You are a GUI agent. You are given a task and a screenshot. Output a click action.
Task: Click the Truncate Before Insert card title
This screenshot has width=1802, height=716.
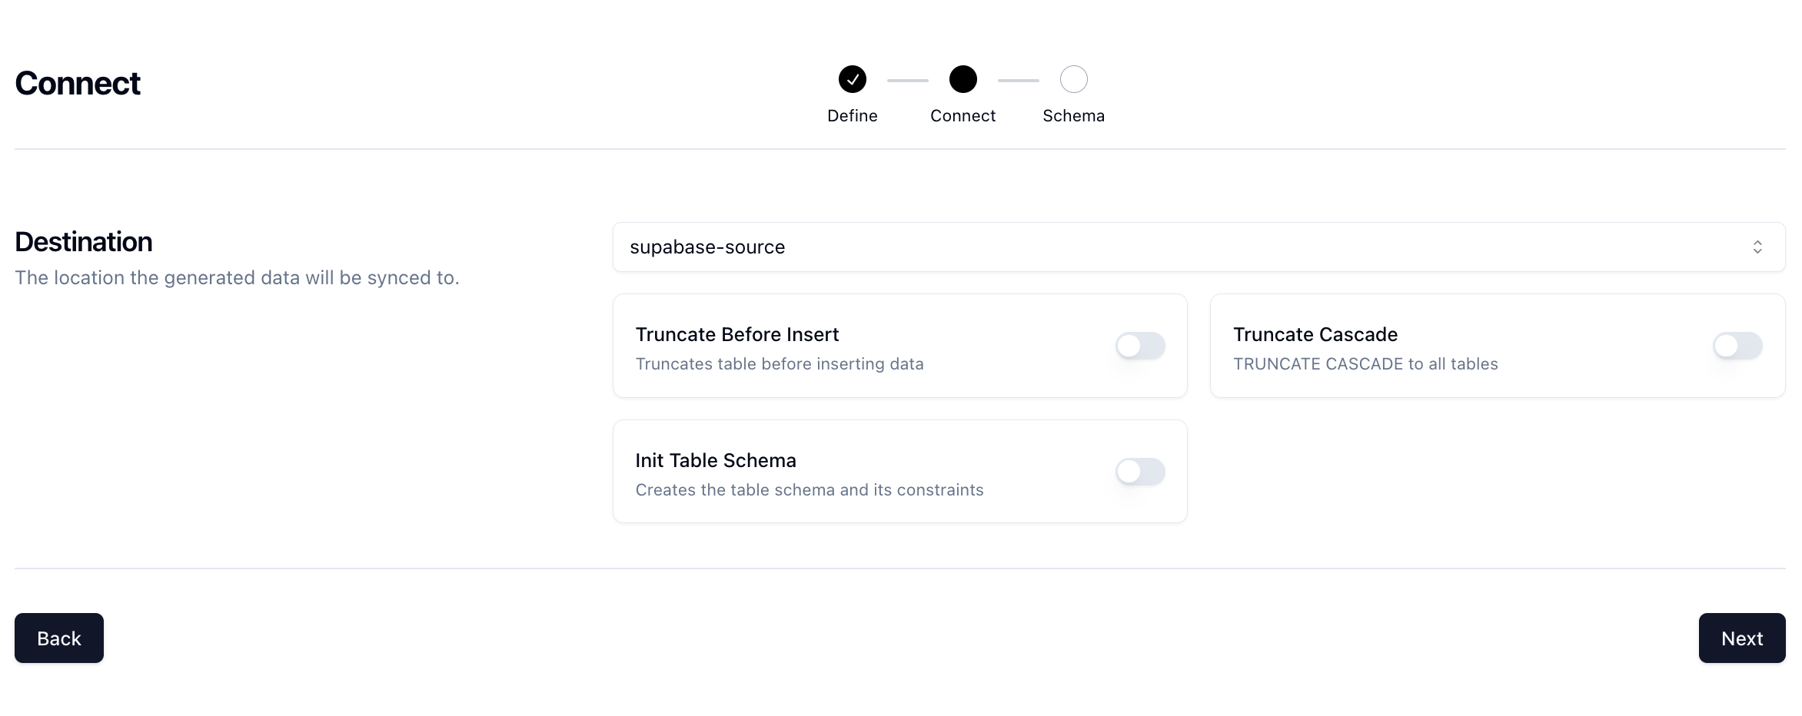tap(736, 334)
